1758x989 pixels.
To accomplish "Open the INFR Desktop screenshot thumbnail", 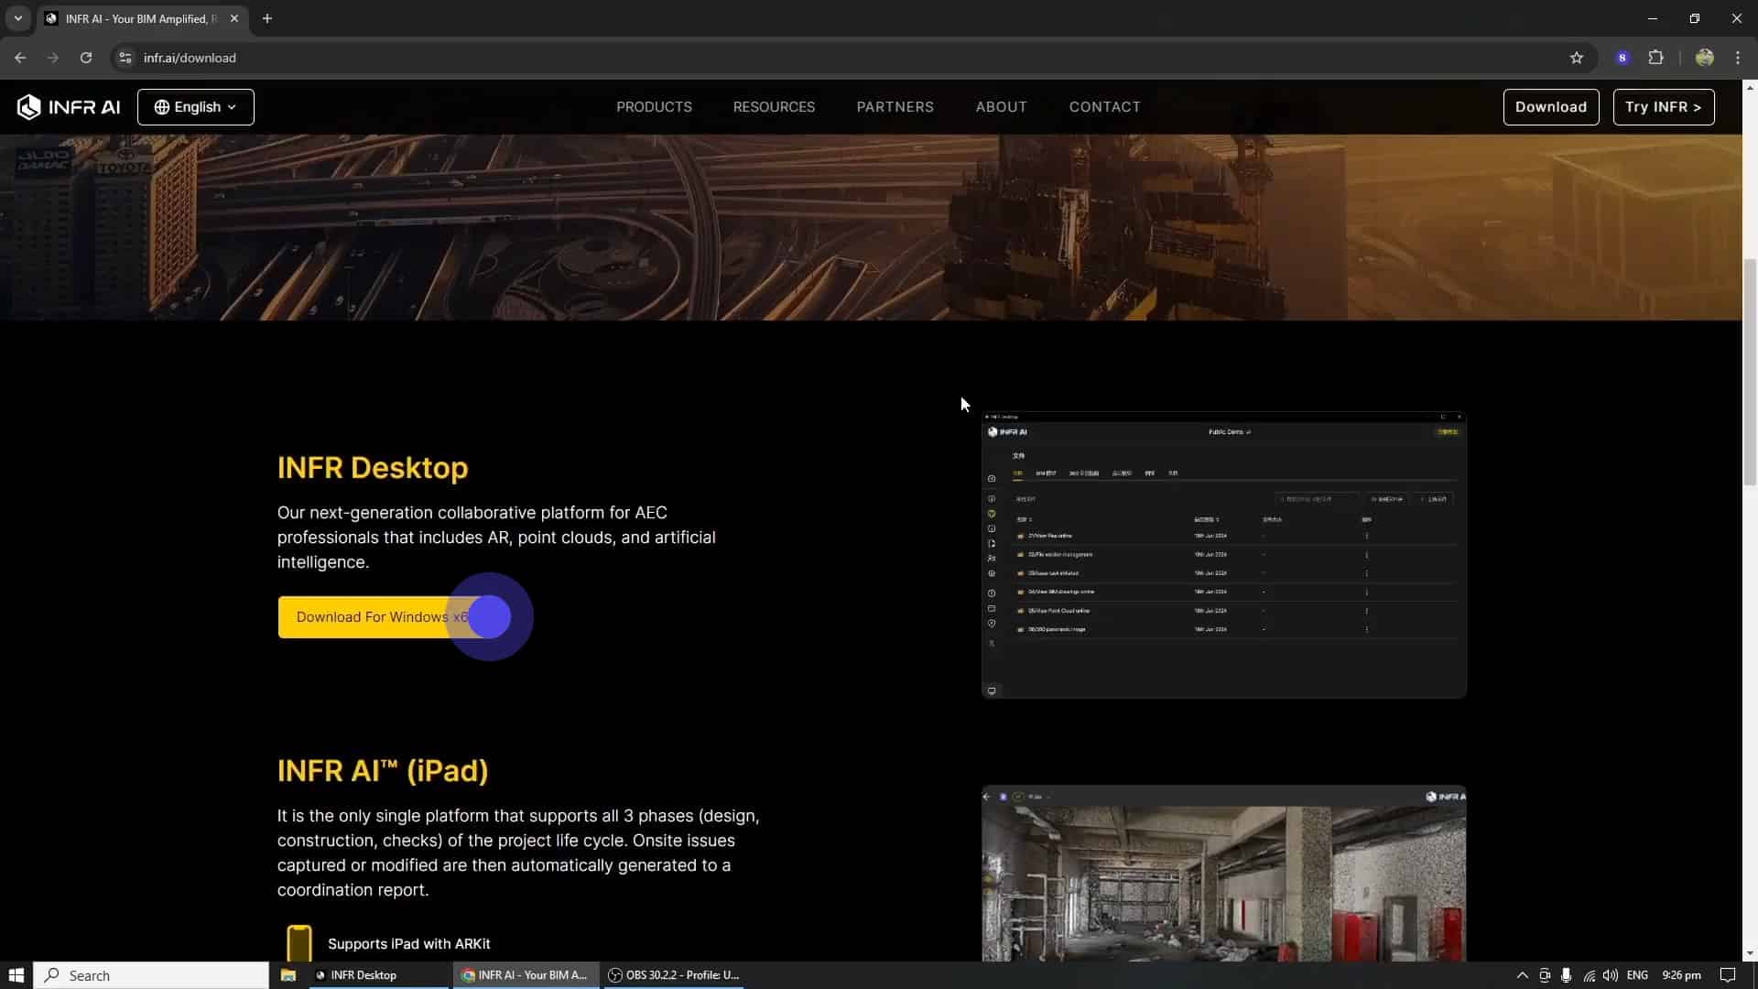I will point(1223,555).
